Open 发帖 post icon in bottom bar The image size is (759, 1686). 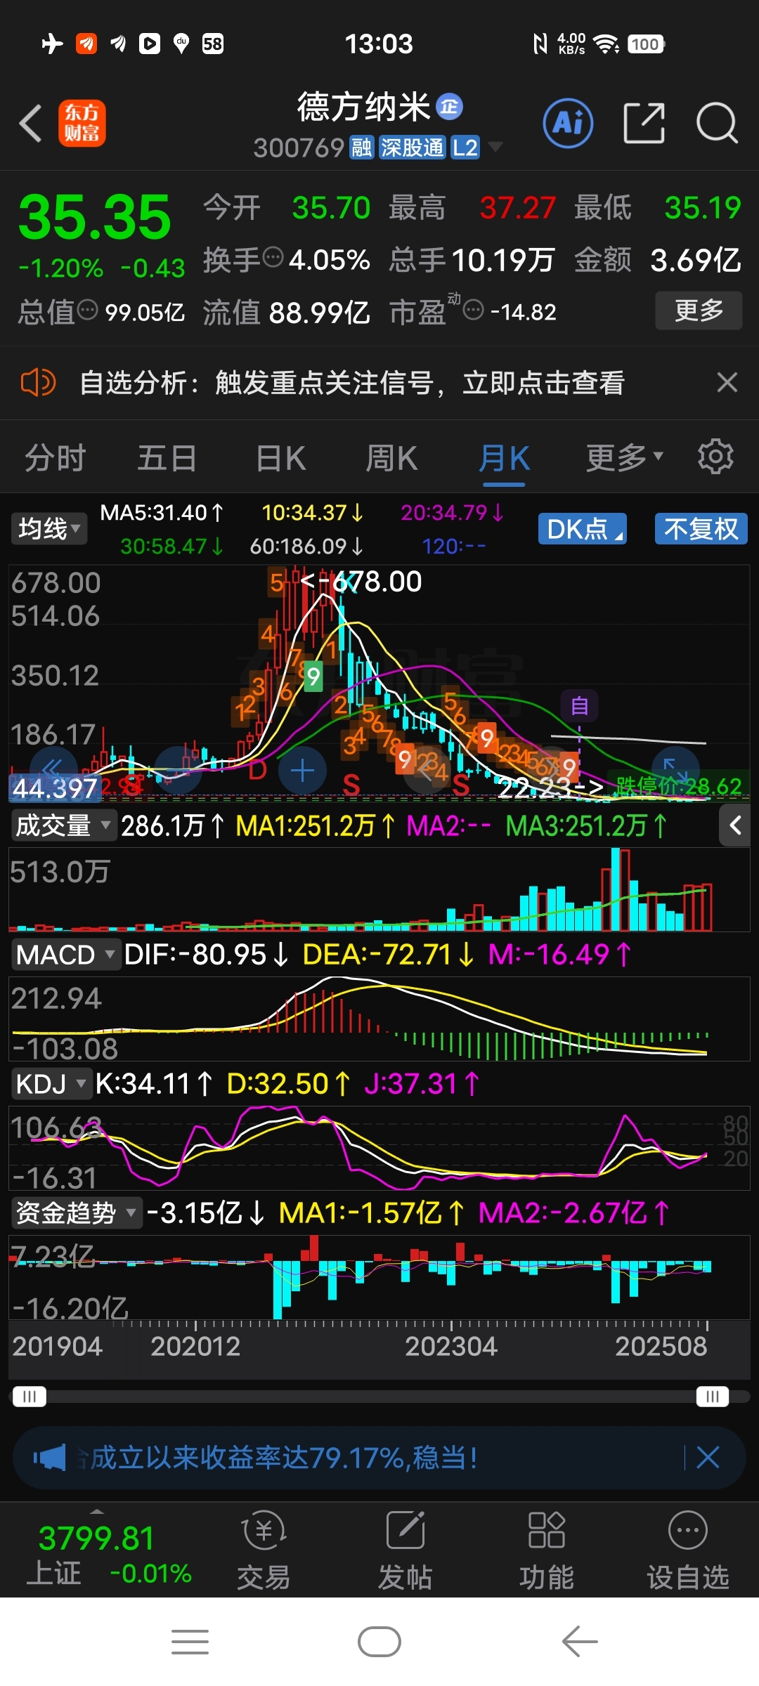pos(406,1550)
